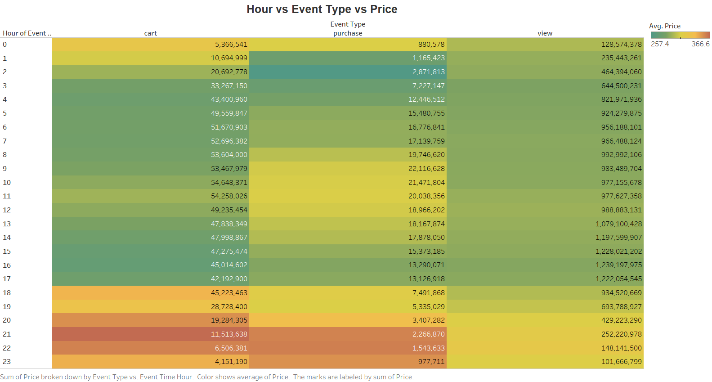This screenshot has height=382, width=712.
Task: Click the Avg. Price color legend gradient bar
Action: click(680, 35)
